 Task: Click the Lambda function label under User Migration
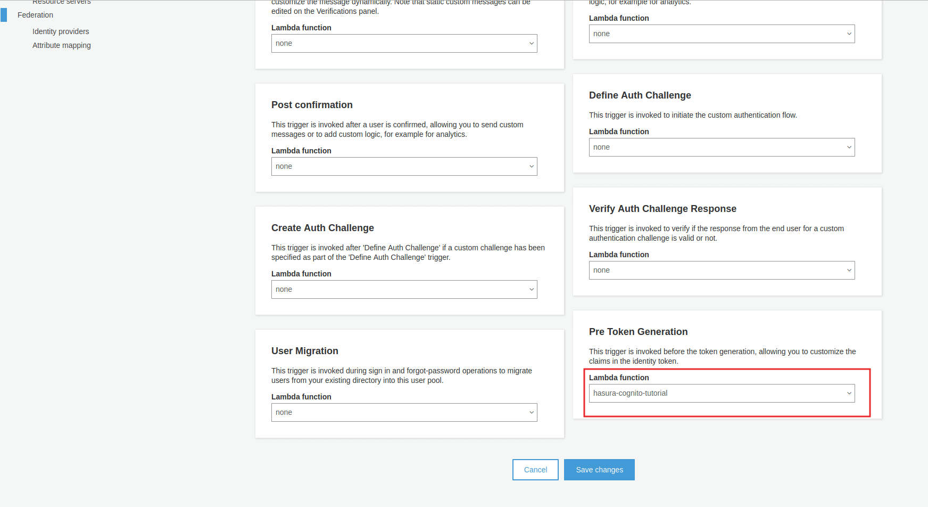click(x=301, y=397)
